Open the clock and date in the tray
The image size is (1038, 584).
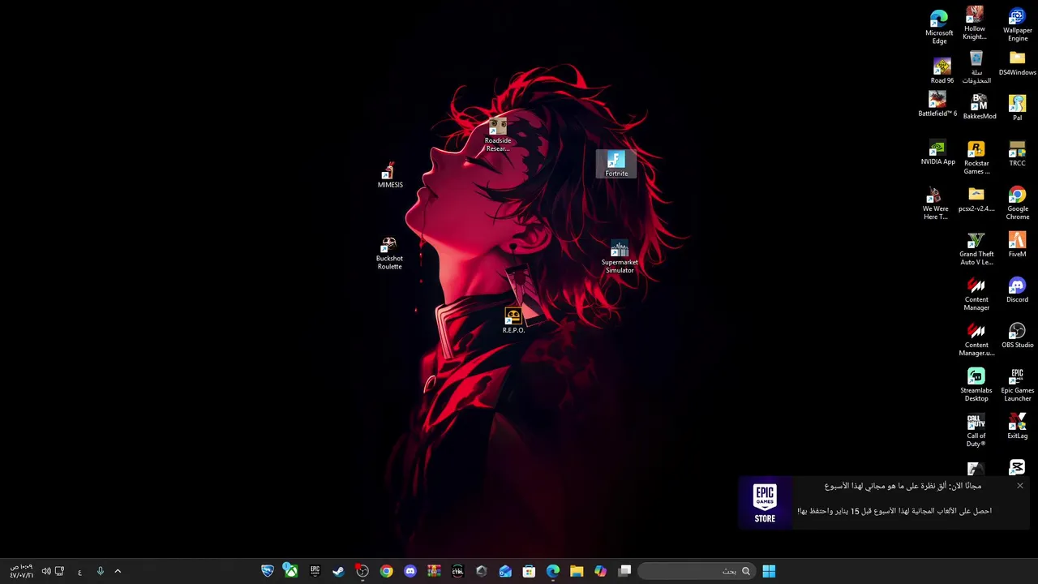click(21, 571)
